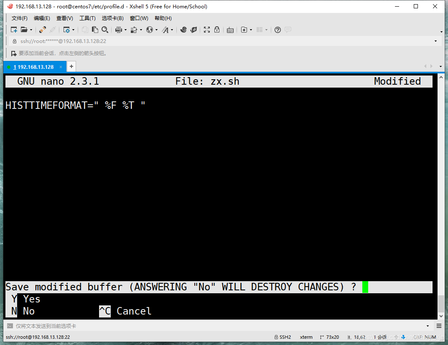This screenshot has height=345, width=448.
Task: Click the new tab group icon
Action: tap(244, 30)
